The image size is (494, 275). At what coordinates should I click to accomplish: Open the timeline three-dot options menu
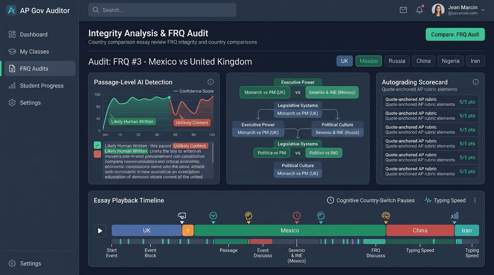pyautogui.click(x=475, y=201)
